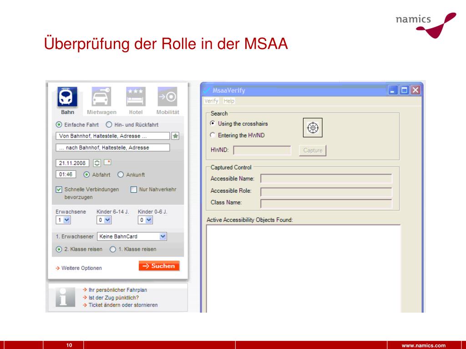Click the MsaaVerify crosshairs target icon

click(x=313, y=128)
